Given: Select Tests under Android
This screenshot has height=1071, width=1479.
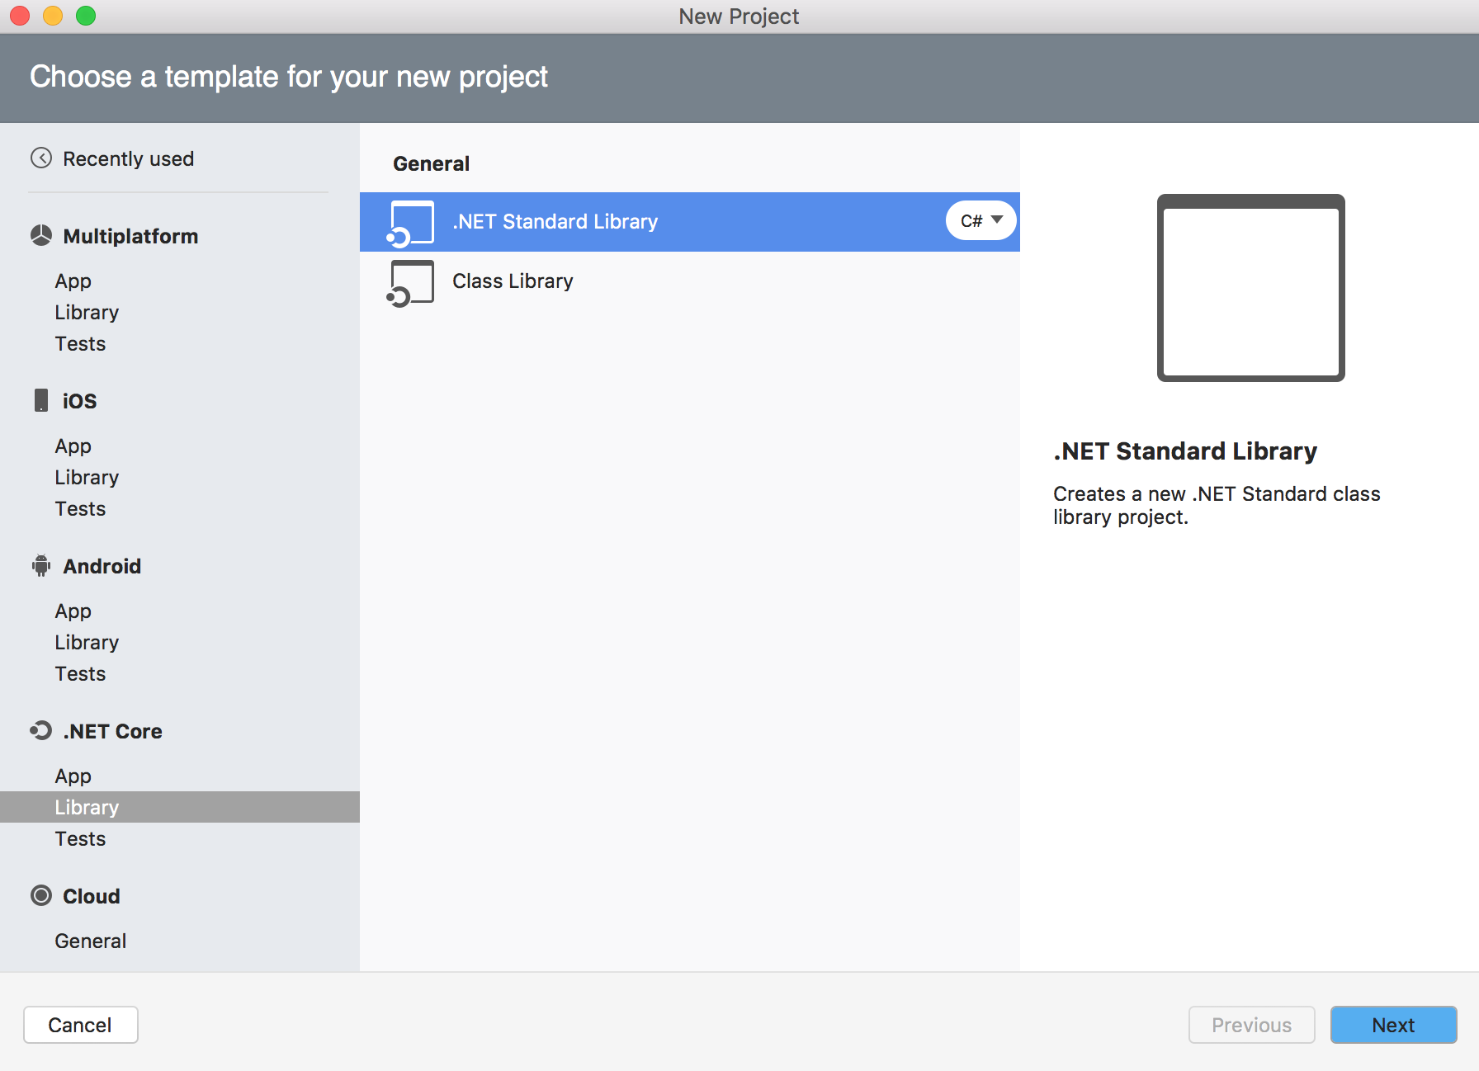Looking at the screenshot, I should point(80,674).
